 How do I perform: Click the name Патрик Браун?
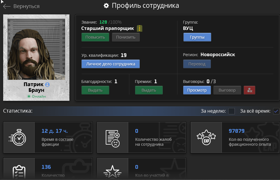click(x=36, y=87)
